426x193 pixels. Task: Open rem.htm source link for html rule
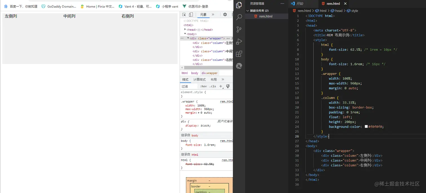click(x=227, y=160)
